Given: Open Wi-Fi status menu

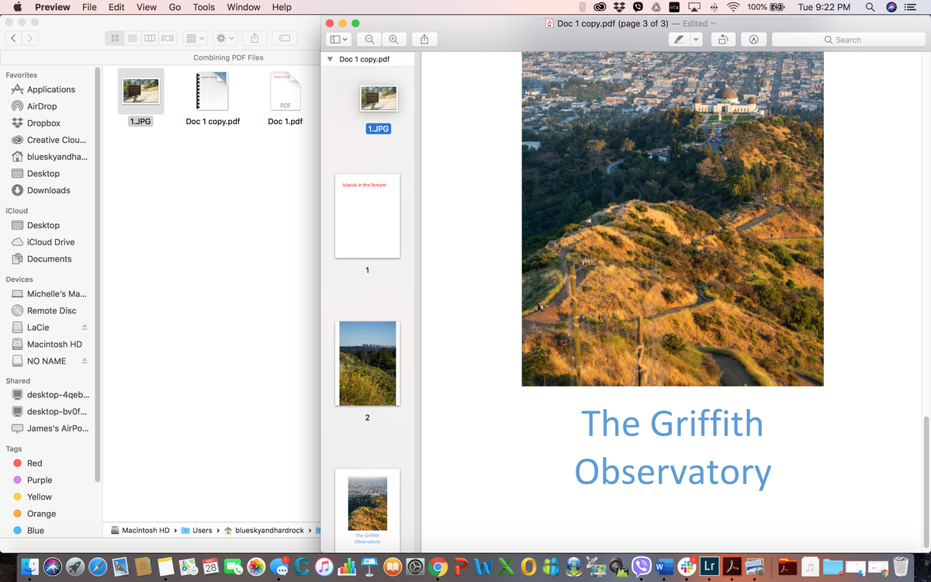Looking at the screenshot, I should click(x=733, y=7).
